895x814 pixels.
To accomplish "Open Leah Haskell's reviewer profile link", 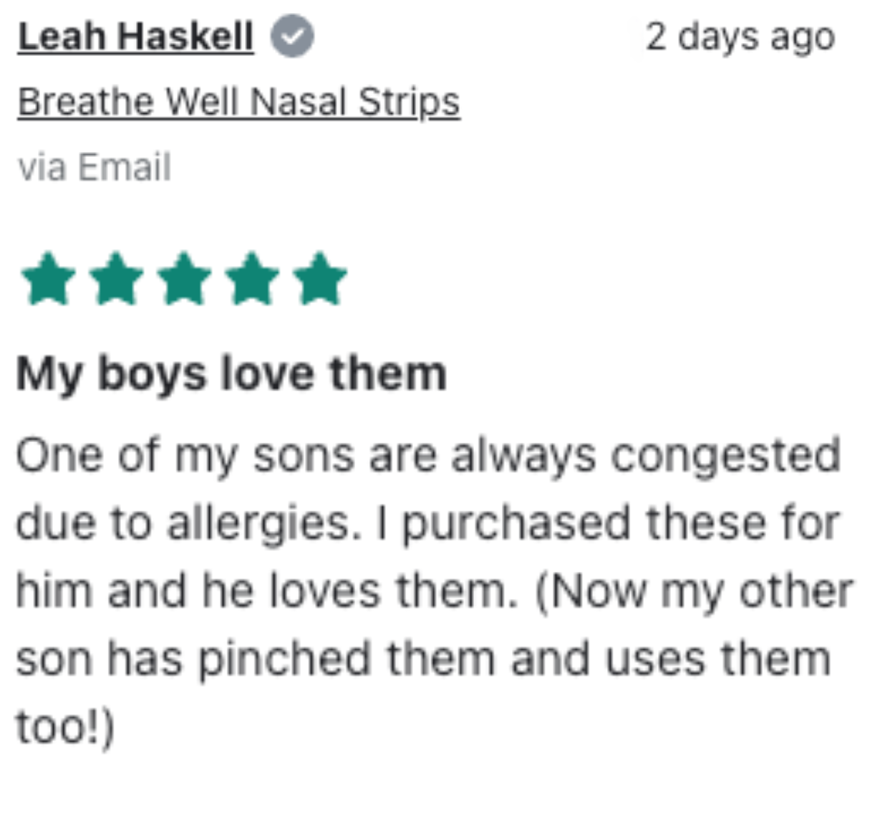I will 135,37.
